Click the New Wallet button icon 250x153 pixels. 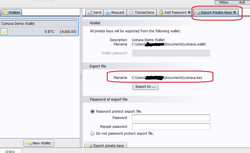tap(29, 143)
